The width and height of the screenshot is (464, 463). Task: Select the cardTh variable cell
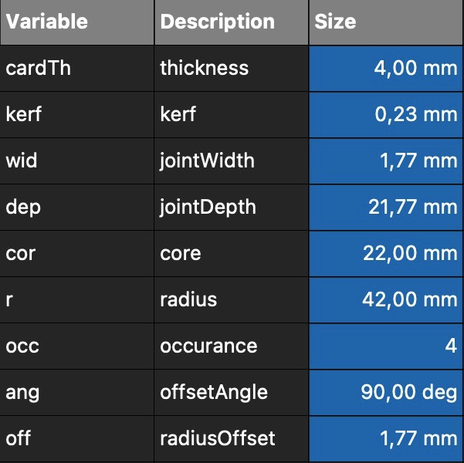point(77,69)
